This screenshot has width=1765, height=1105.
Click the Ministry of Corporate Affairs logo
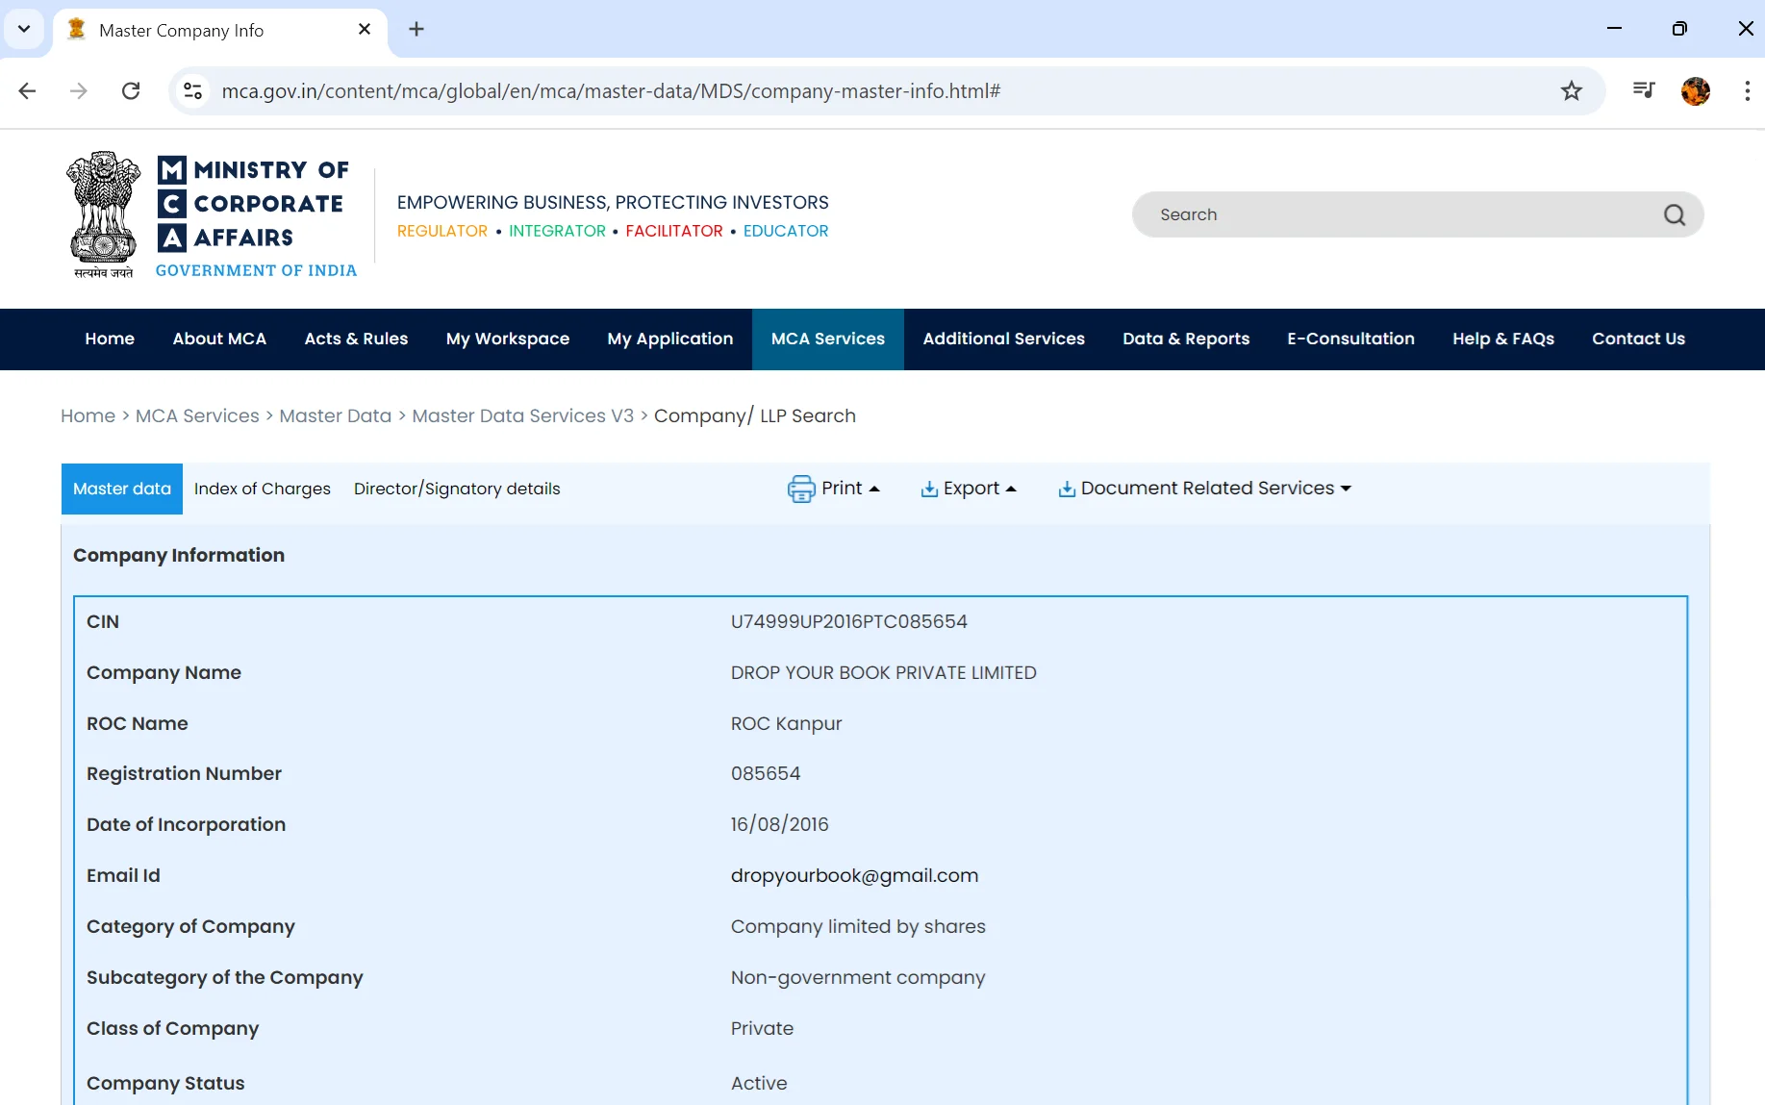pyautogui.click(x=256, y=217)
